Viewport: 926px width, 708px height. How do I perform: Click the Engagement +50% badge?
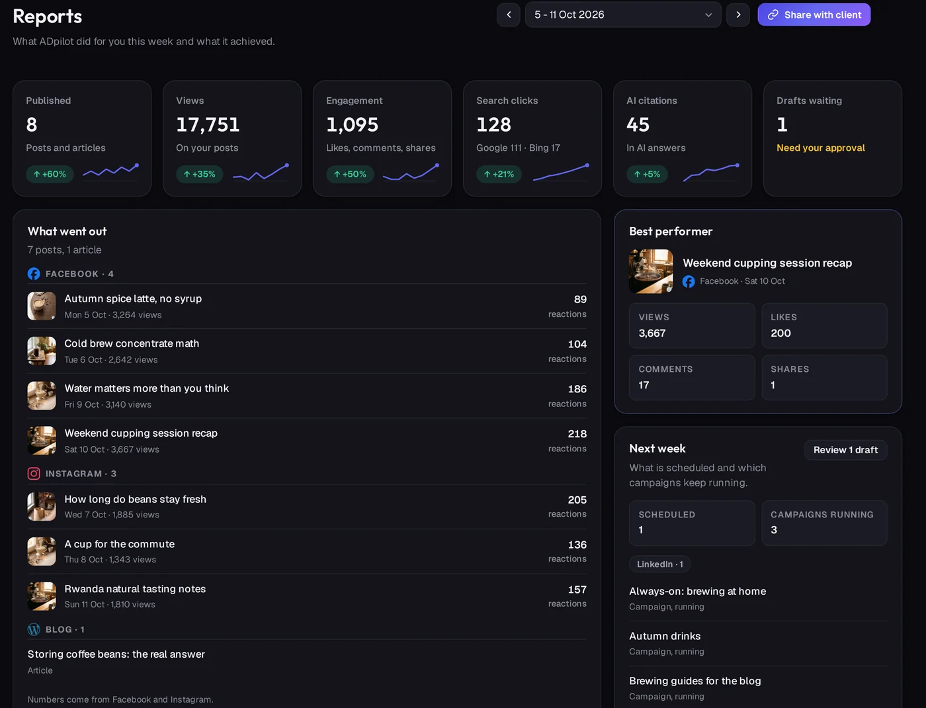pyautogui.click(x=350, y=174)
